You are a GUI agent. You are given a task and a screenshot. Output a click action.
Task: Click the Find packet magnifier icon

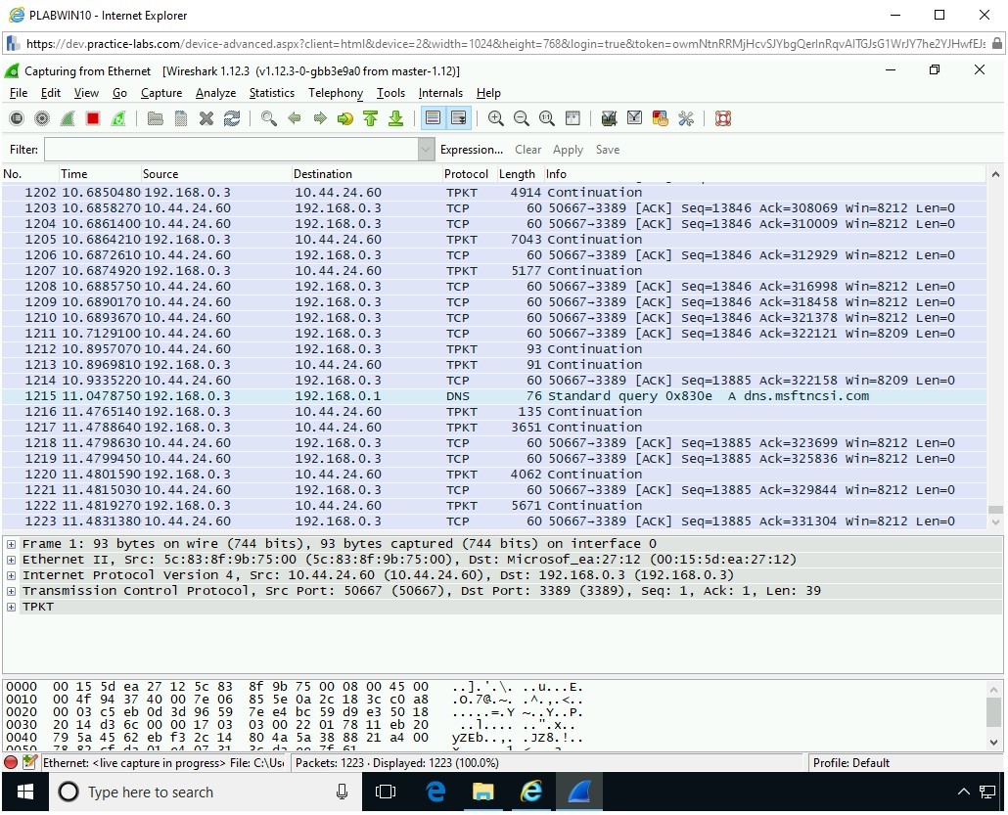[268, 118]
